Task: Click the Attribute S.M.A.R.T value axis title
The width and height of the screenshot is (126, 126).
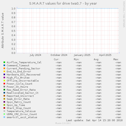Action: (x=3, y=30)
